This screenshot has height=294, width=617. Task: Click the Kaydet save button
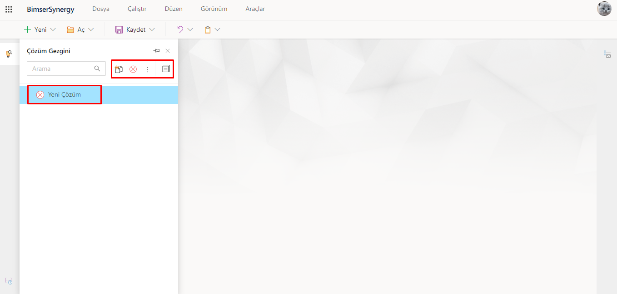pyautogui.click(x=130, y=29)
